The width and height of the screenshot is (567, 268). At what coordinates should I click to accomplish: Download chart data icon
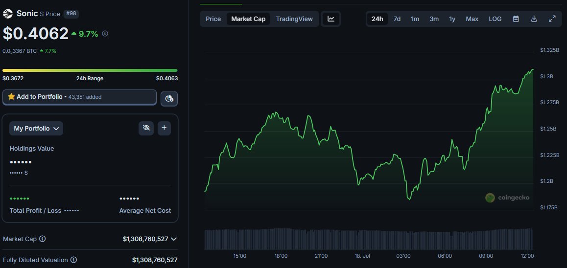(534, 19)
